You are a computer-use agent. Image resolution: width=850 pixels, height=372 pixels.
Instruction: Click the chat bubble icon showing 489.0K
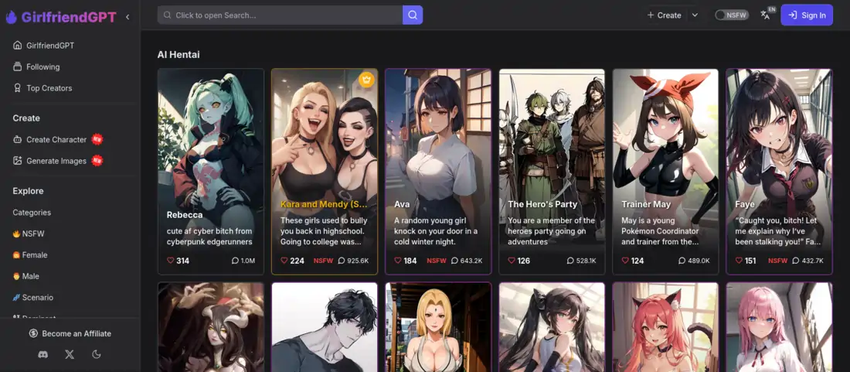682,261
